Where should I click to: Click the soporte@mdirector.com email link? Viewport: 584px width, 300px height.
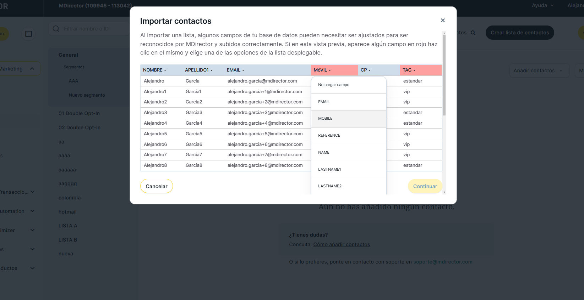coord(443,262)
